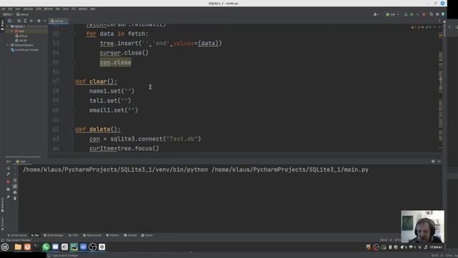Image resolution: width=458 pixels, height=258 pixels.
Task: Hide the Run panel with minus icon
Action: 439,161
